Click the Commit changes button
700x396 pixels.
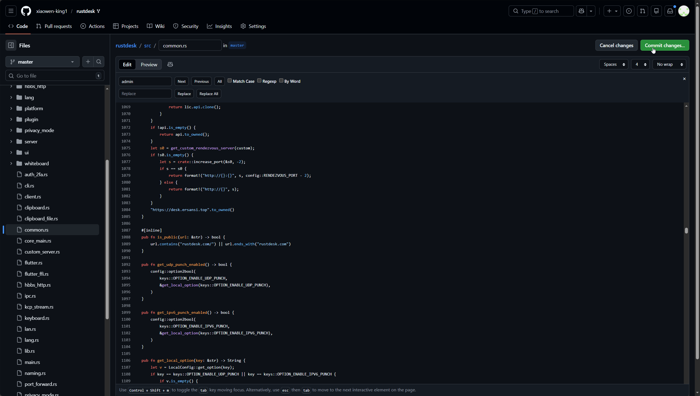[x=665, y=45]
